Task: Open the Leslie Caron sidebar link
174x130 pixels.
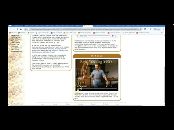Action: coord(15,35)
